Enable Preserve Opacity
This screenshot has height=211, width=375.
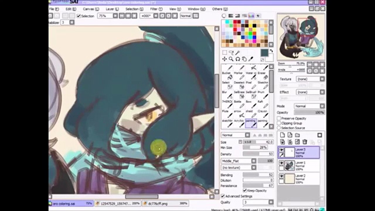pos(279,118)
